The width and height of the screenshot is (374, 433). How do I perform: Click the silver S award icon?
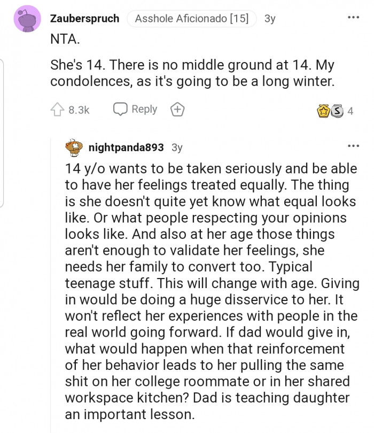click(337, 111)
